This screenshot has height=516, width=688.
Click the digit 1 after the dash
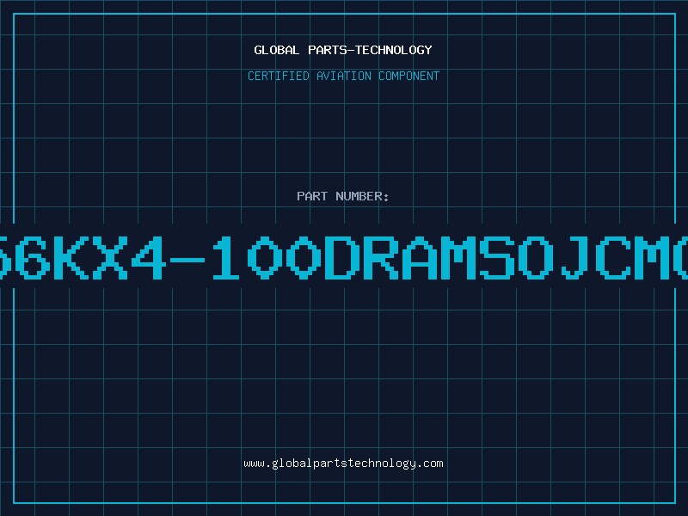pyautogui.click(x=226, y=257)
